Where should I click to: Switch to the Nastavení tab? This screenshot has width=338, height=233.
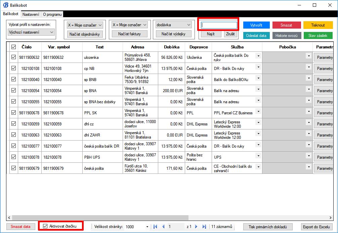31,14
